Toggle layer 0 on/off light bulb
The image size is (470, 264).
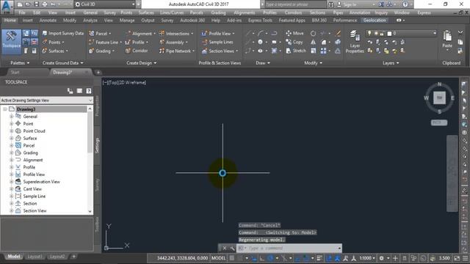pos(369,33)
